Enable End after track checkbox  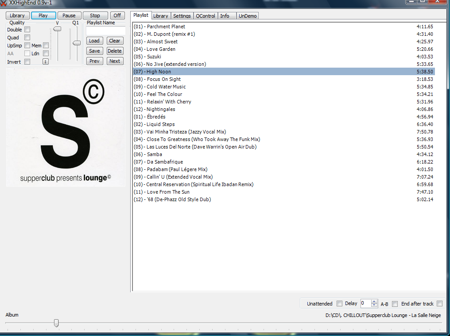pyautogui.click(x=439, y=303)
